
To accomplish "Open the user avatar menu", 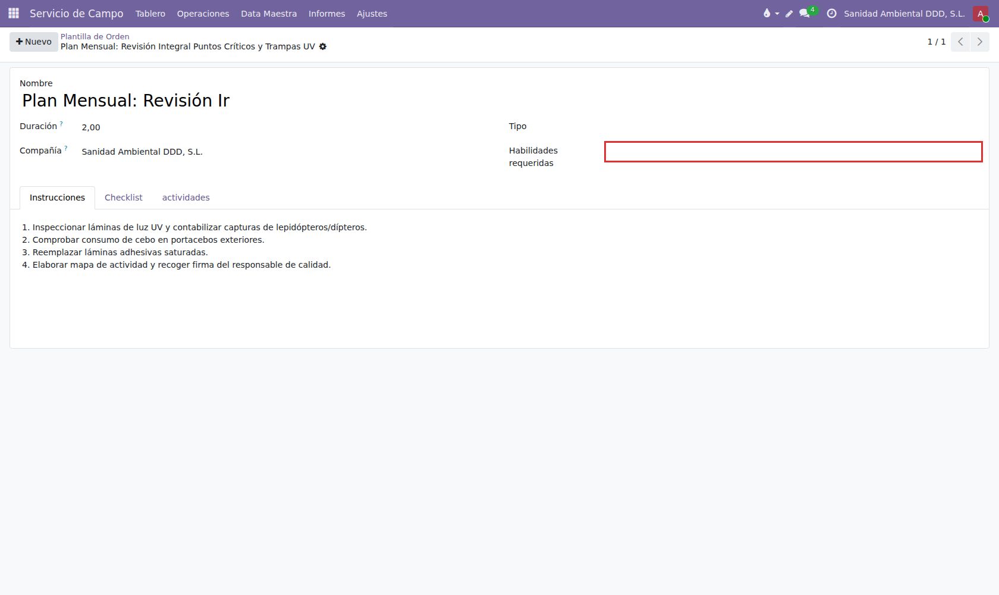I will point(981,14).
